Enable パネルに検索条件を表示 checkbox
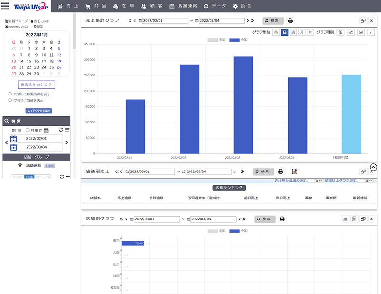 click(10, 94)
